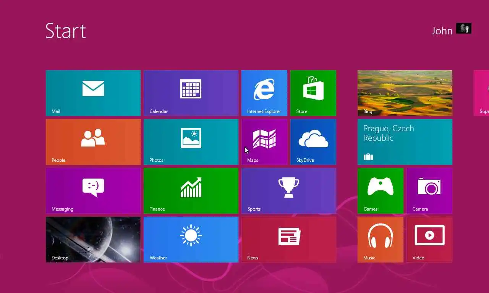Open the Music tile
The image size is (489, 293).
(x=381, y=240)
